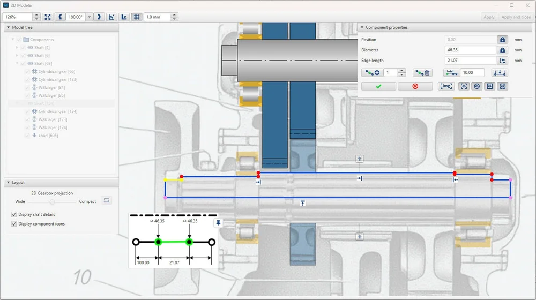Viewport: 536px width, 300px height.
Task: Click the lock icon beside Position
Action: (502, 40)
